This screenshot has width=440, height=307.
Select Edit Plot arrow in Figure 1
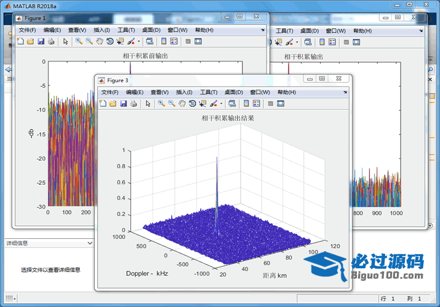[x=66, y=41]
